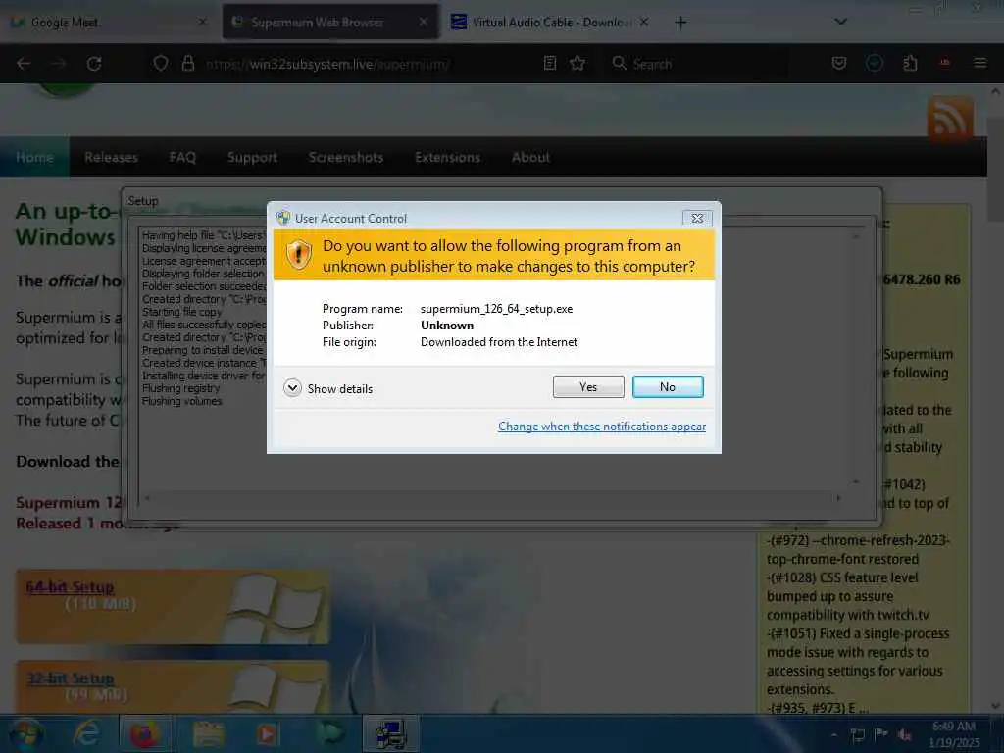The image size is (1004, 753).
Task: Click the page vertical scrollbar
Action: click(995, 399)
